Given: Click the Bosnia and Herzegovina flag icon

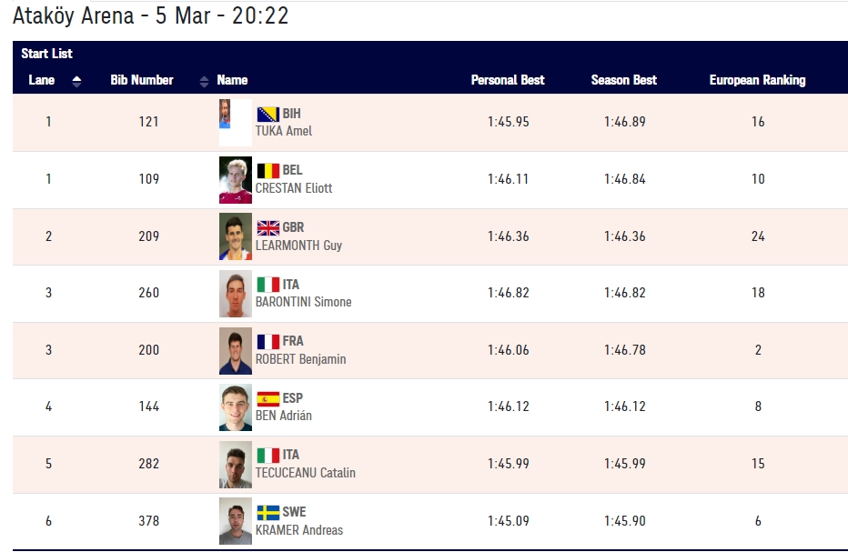Looking at the screenshot, I should (x=268, y=114).
